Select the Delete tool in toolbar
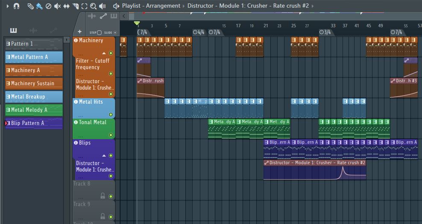The height and width of the screenshot is (224, 422). pos(48,6)
